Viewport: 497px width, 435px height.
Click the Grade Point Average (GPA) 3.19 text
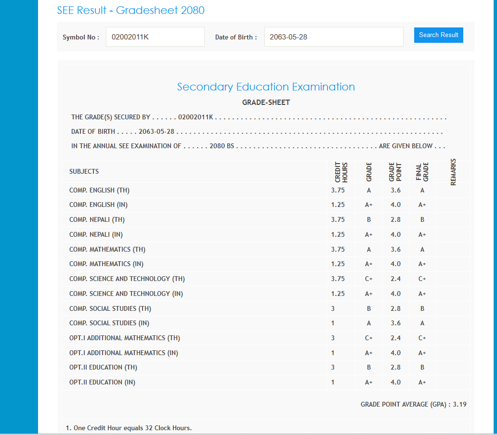tap(413, 405)
